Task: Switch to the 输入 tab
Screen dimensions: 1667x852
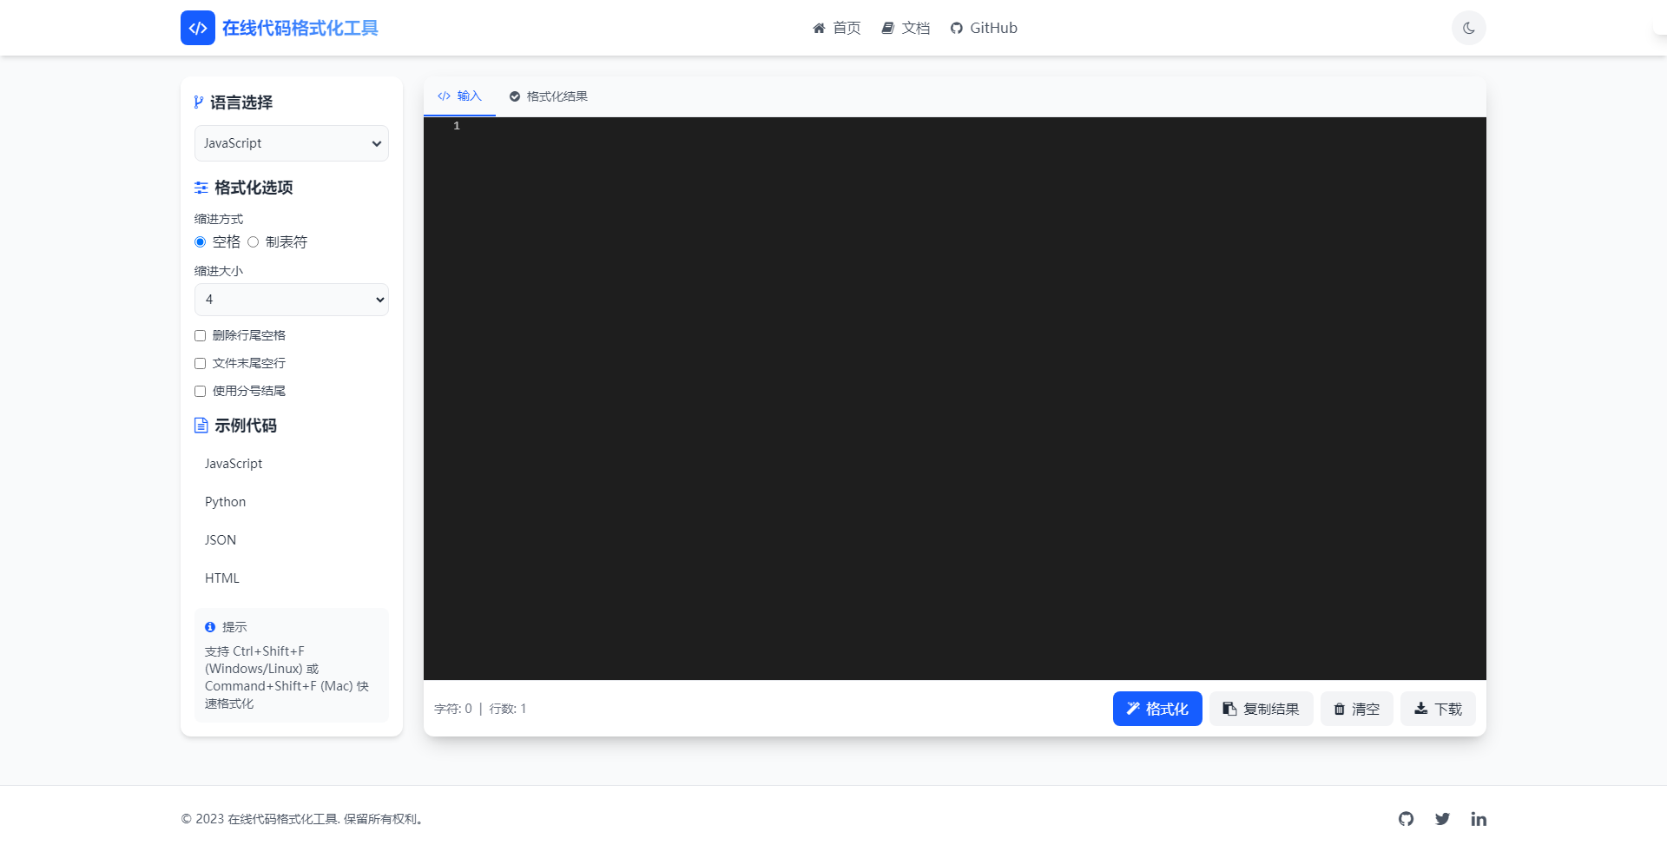Action: (x=459, y=96)
